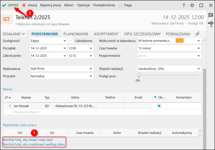Expand the Czas trwania dropdown
This screenshot has height=150, width=215.
click(x=199, y=48)
